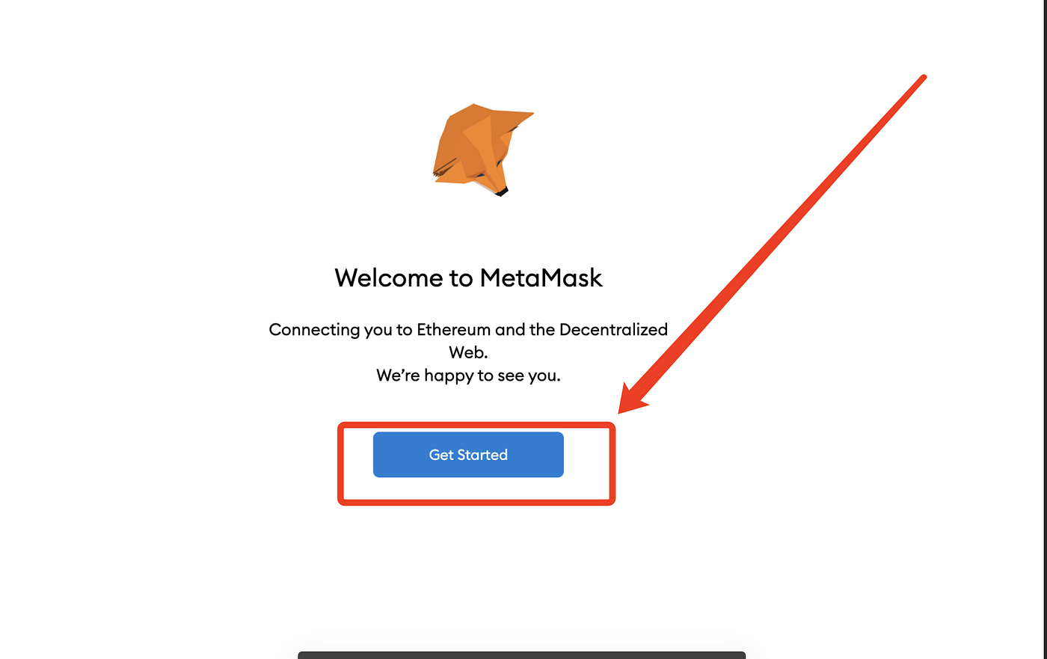
Task: Click the red rectangle's bottom border
Action: 476,502
